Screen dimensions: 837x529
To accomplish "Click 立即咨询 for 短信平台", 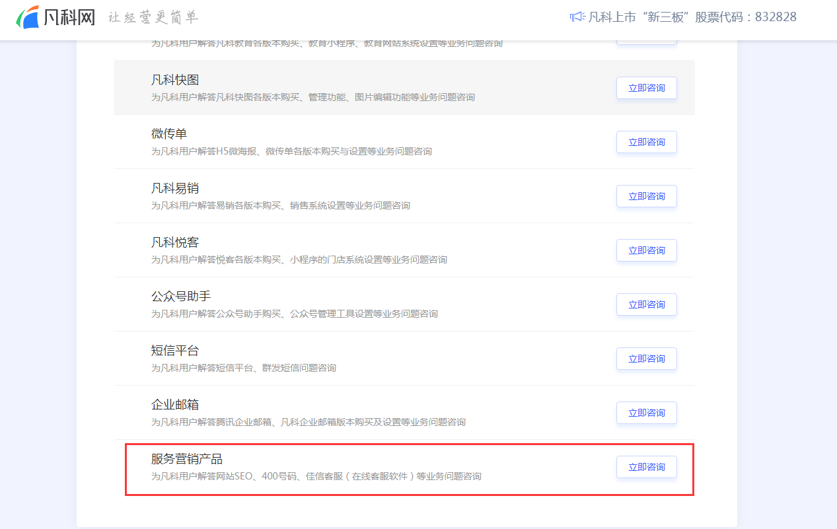I will pyautogui.click(x=647, y=359).
